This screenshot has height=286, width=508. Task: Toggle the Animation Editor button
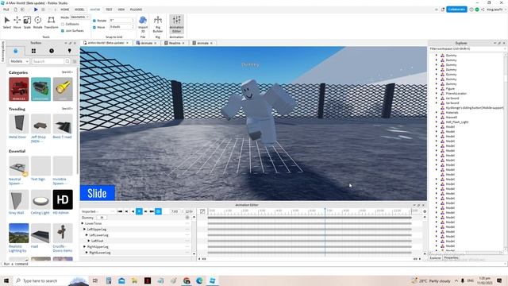(176, 24)
